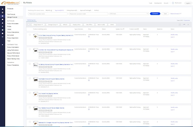
Task: Switch to the Approved status filter tab
Action: 59,10
